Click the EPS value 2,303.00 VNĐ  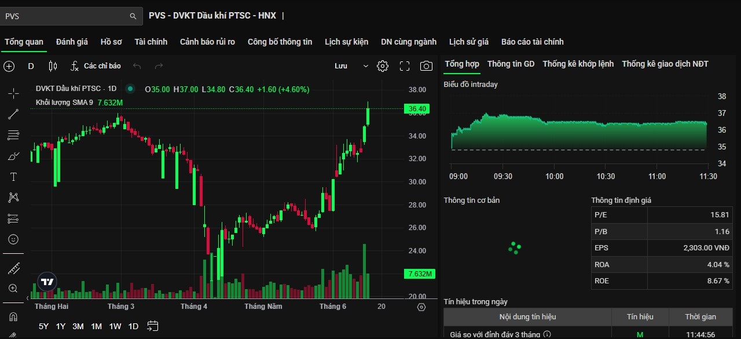[706, 248]
